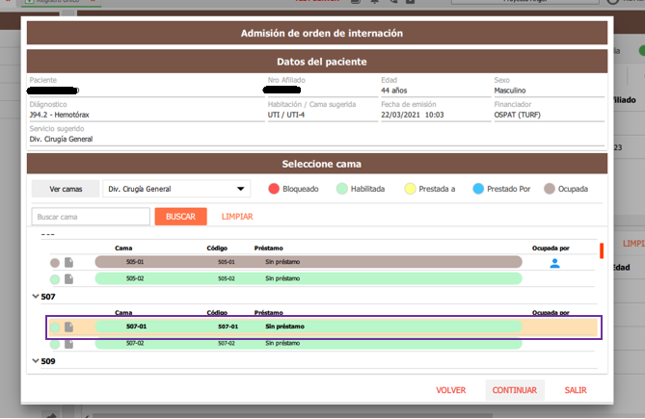Click the orange bed list scrollbar thumb
This screenshot has width=645, height=419.
(x=602, y=250)
